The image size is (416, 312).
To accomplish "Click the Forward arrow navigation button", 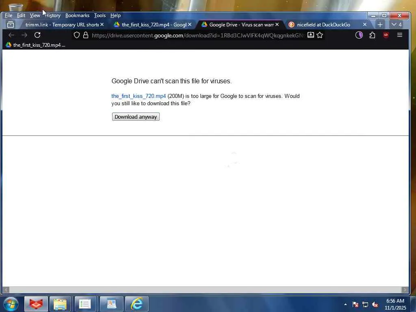I will click(24, 35).
